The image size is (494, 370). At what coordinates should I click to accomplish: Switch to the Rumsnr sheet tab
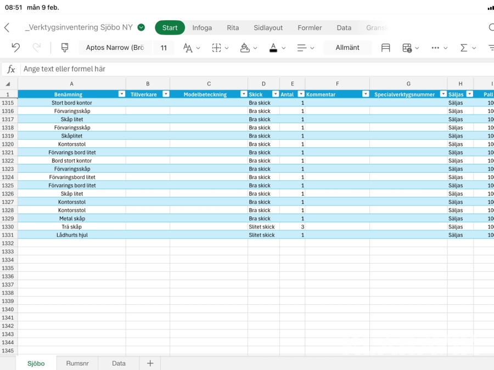coord(77,363)
